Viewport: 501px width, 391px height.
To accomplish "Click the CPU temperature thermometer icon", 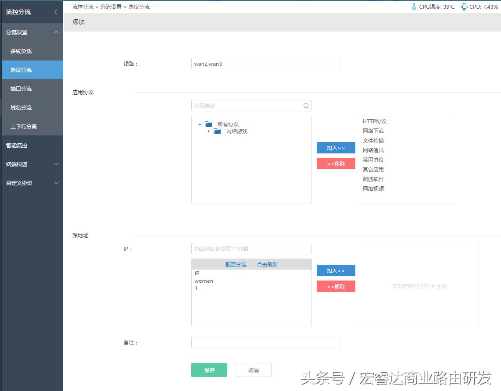I will [414, 7].
